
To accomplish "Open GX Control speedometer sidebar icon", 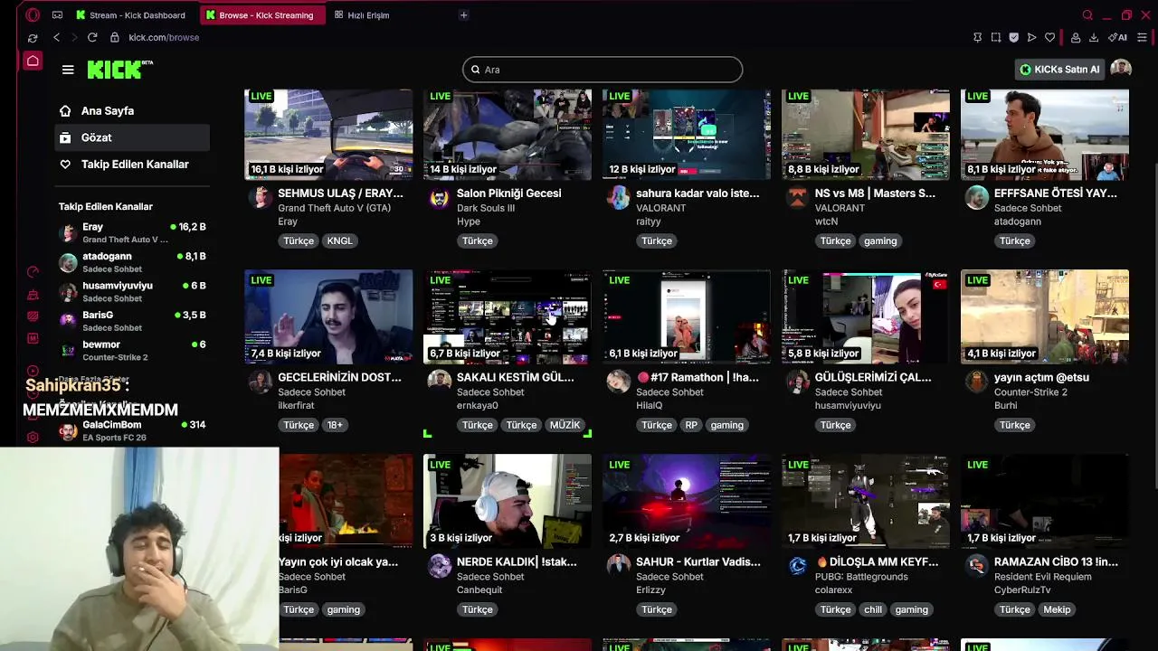I will click(33, 271).
